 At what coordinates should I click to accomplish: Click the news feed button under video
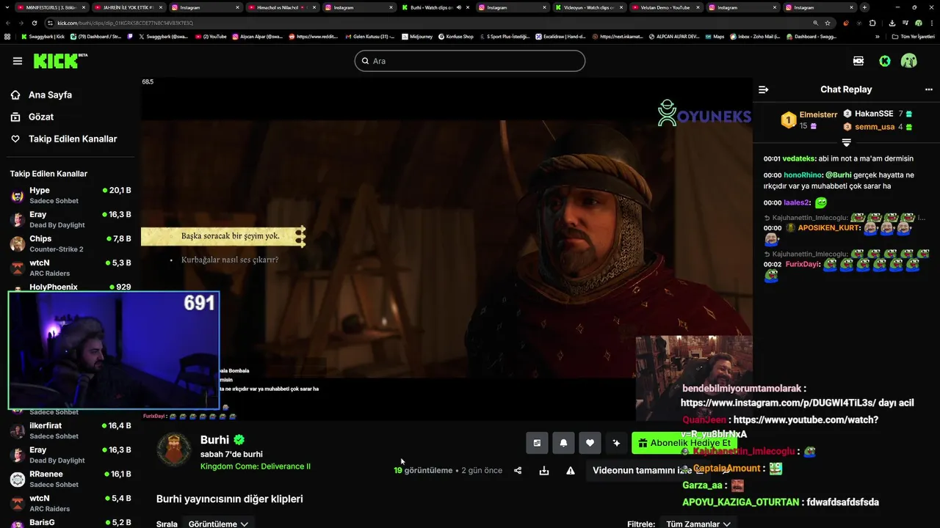(537, 443)
